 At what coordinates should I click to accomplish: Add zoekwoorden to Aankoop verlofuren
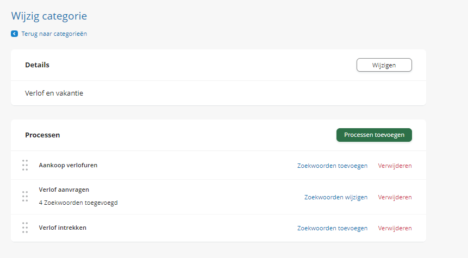click(332, 166)
